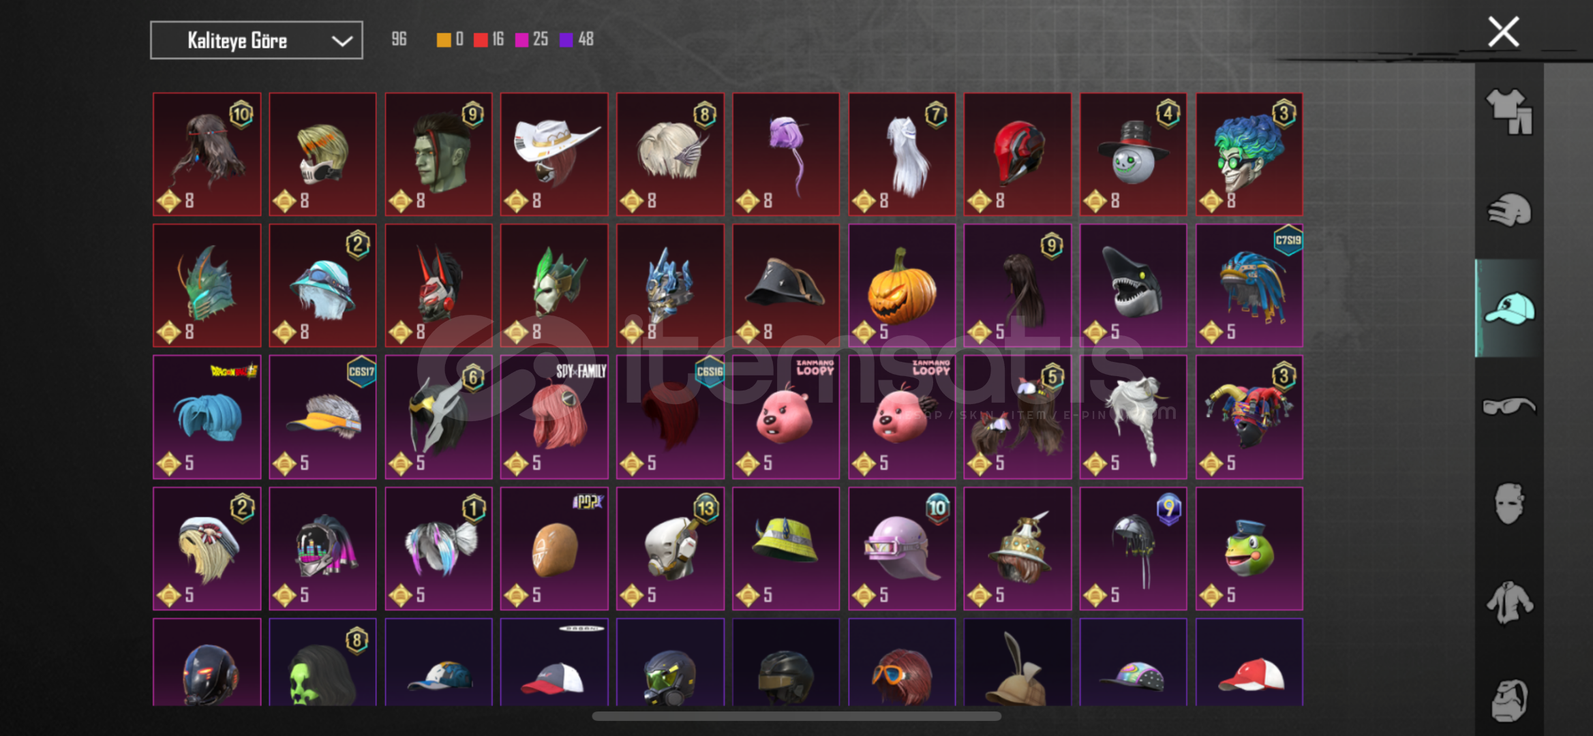Choose the SPY FAMILY pink hair item

[554, 417]
